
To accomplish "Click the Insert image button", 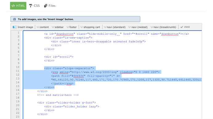I will tap(23, 27).
